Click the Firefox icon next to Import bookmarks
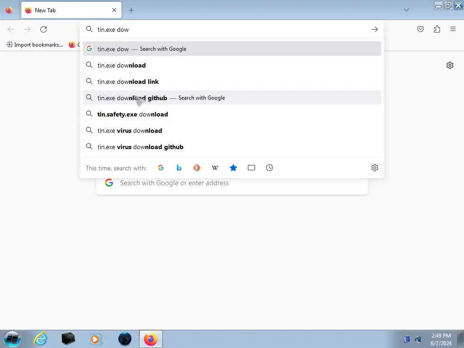Screen dimensions: 464x348 (x=72, y=45)
